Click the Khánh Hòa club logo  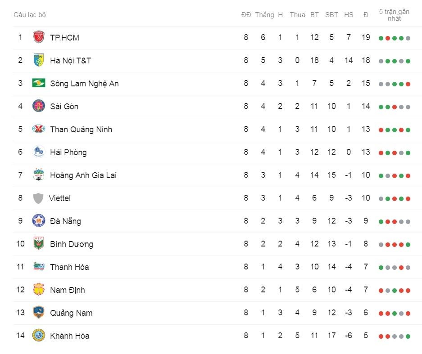coord(39,336)
